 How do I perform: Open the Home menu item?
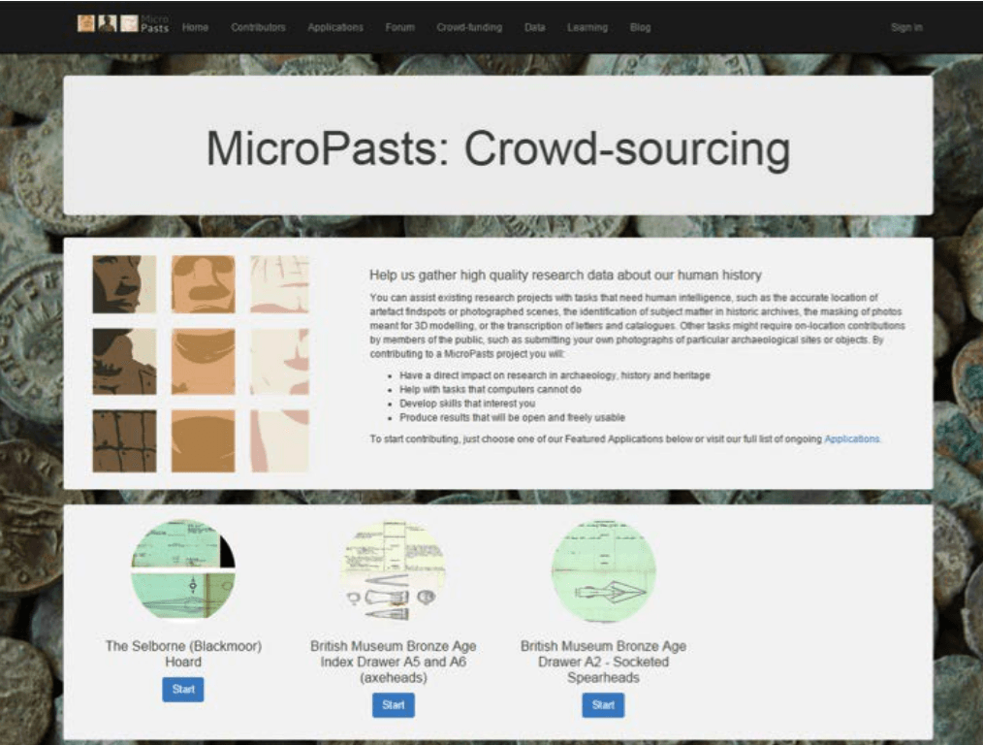coord(195,27)
